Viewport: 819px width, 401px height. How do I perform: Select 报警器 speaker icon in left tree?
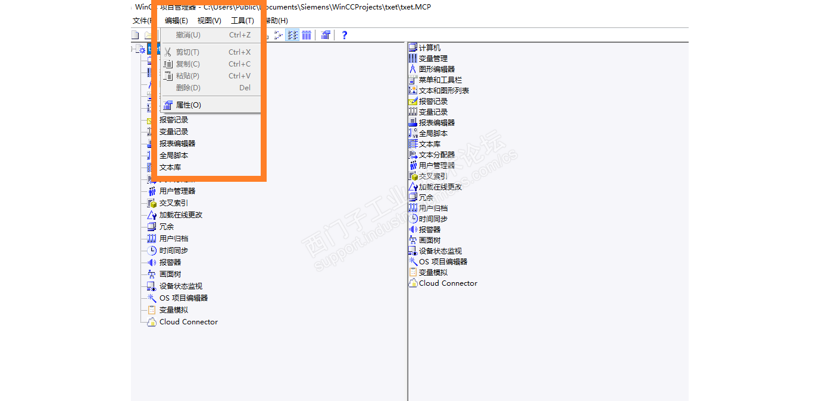point(152,263)
